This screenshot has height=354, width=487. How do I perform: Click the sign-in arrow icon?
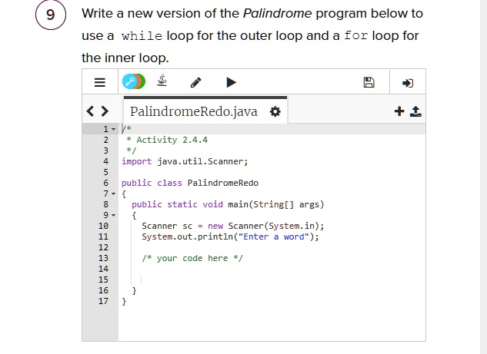pyautogui.click(x=408, y=82)
